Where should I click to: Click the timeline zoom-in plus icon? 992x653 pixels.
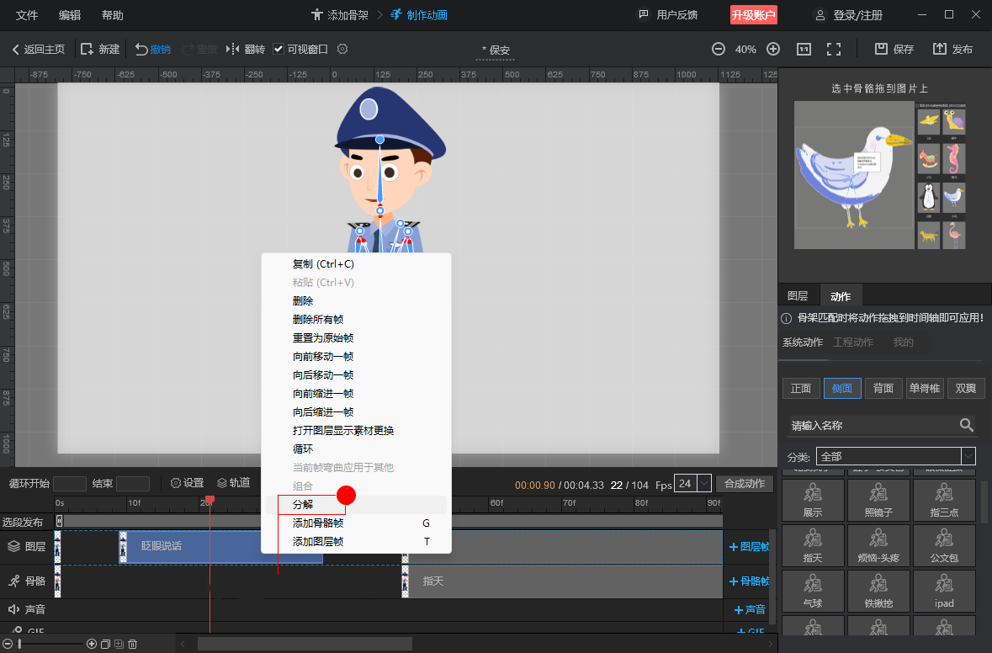pyautogui.click(x=92, y=644)
